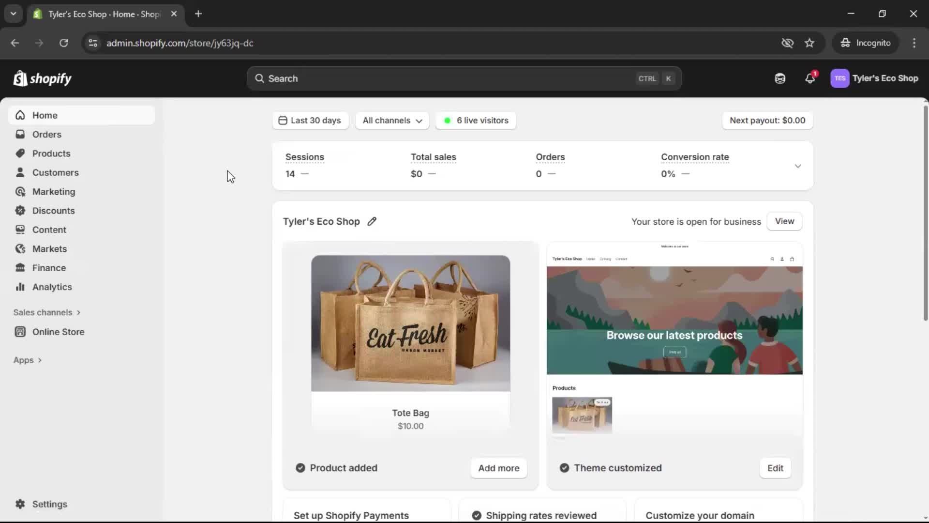Click Theme customized checkmark icon
Viewport: 929px width, 523px height.
564,468
